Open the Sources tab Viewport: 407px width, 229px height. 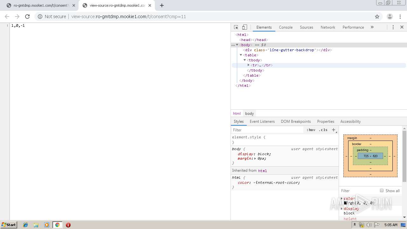pos(307,27)
